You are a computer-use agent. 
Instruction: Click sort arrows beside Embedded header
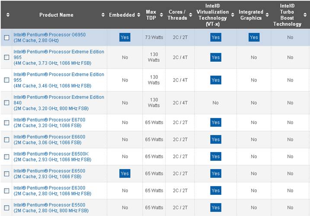[x=139, y=15]
